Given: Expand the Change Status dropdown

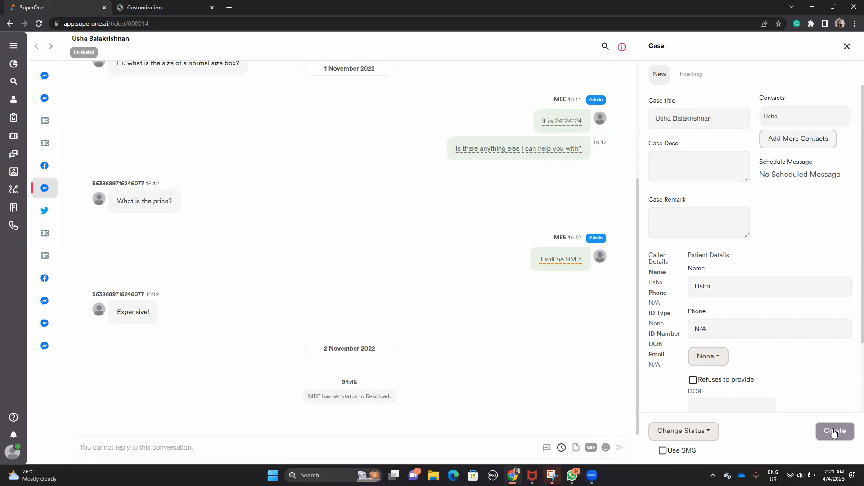Looking at the screenshot, I should pyautogui.click(x=684, y=431).
